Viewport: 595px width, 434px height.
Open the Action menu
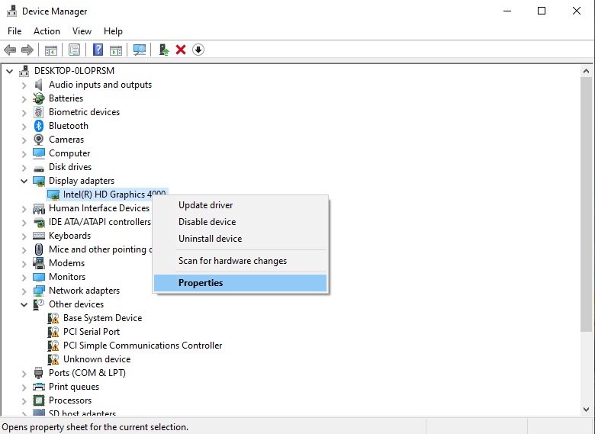(47, 31)
